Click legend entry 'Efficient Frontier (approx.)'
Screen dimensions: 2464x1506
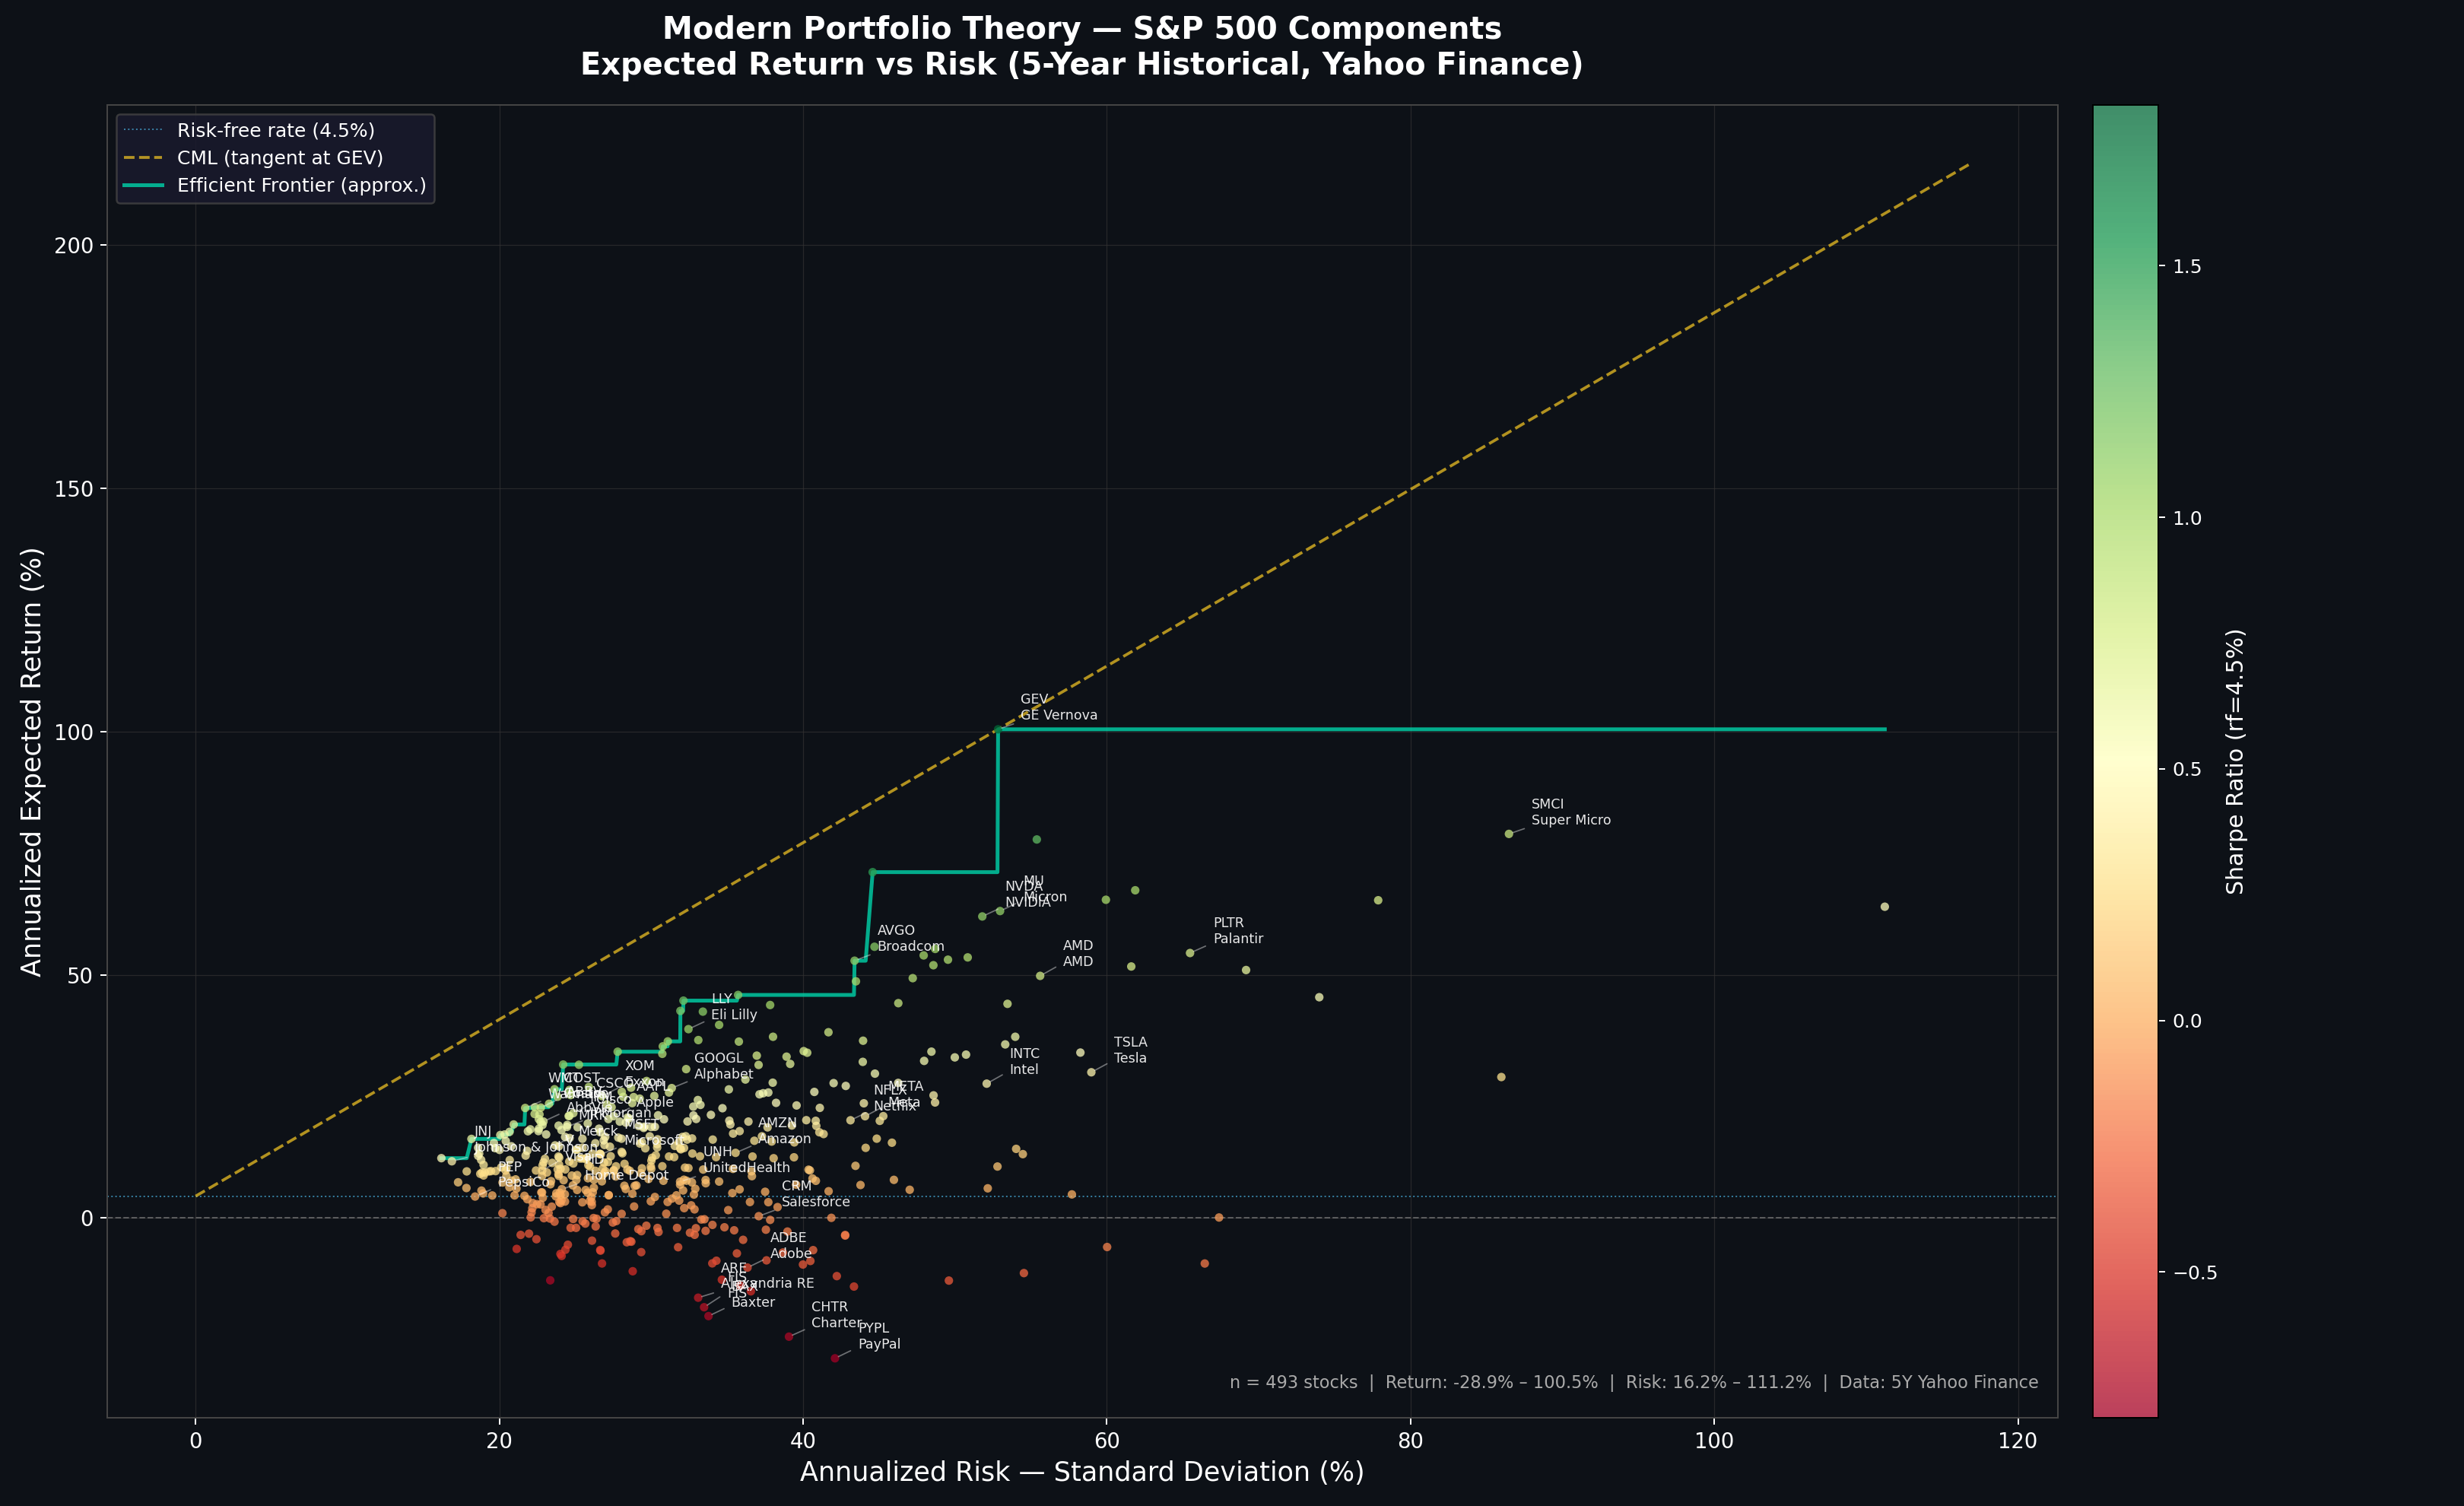[301, 185]
